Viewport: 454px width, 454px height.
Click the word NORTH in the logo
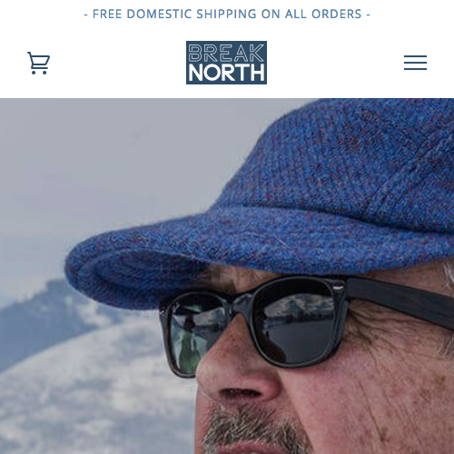(x=226, y=73)
